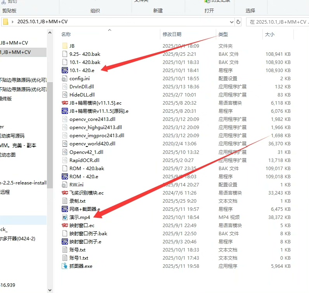The image size is (309, 293).
Task: Select the MM。完美 - 副本 navigation item
Action: pos(18,145)
